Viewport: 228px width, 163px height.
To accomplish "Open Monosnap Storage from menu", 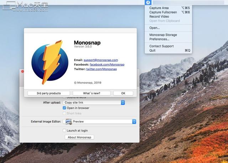I will pos(169,35).
